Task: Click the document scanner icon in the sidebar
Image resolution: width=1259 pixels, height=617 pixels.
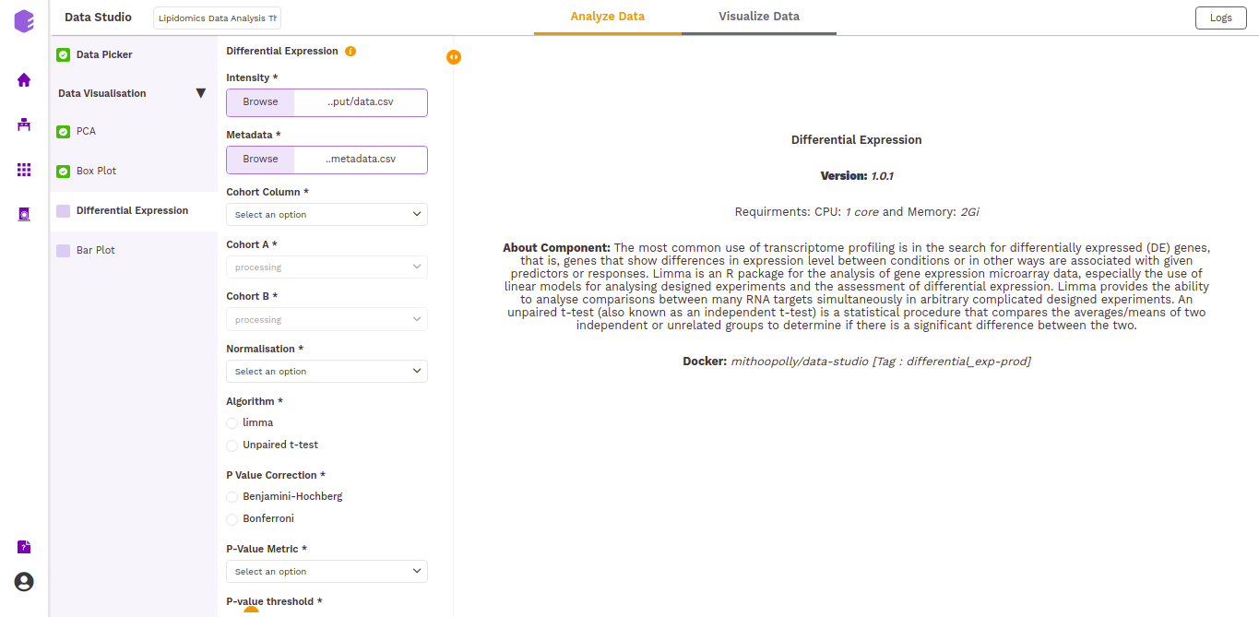Action: point(23,214)
